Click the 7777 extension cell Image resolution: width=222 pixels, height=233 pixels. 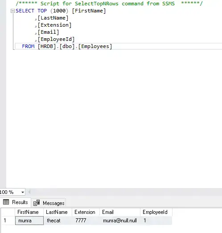pos(86,221)
